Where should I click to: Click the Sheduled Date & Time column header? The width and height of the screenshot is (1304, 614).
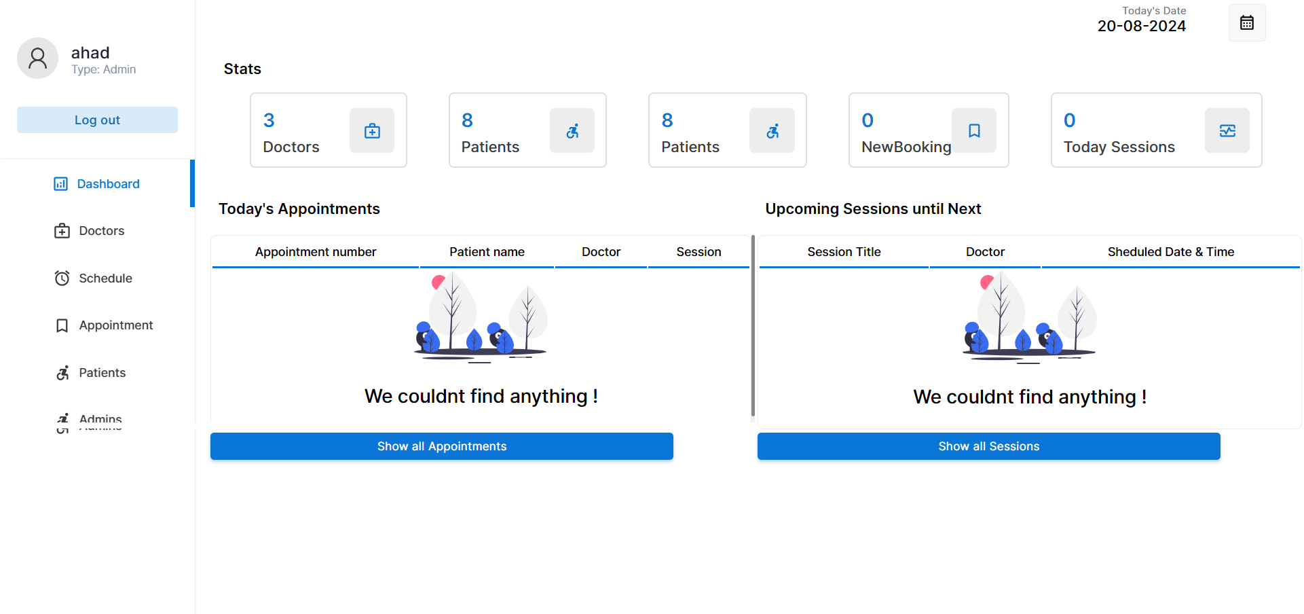coord(1170,252)
